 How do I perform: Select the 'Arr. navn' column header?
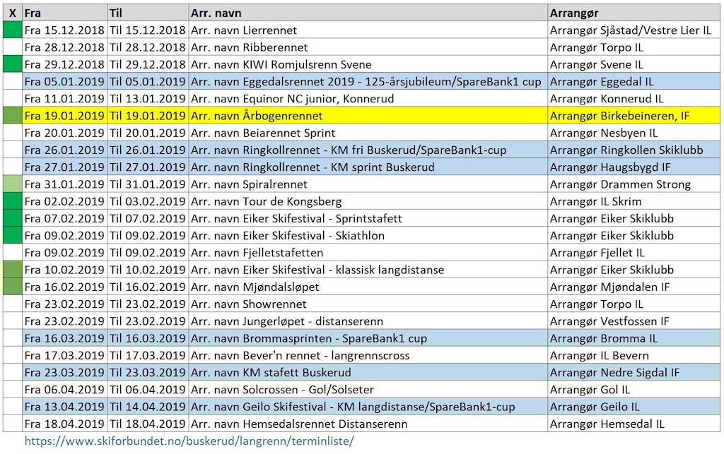click(215, 13)
